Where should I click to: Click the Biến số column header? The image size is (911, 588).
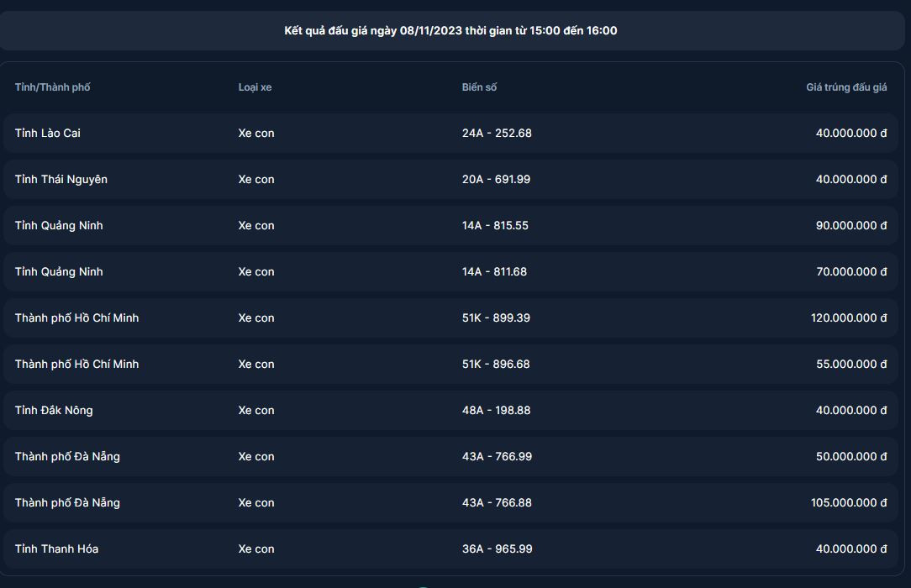[479, 87]
